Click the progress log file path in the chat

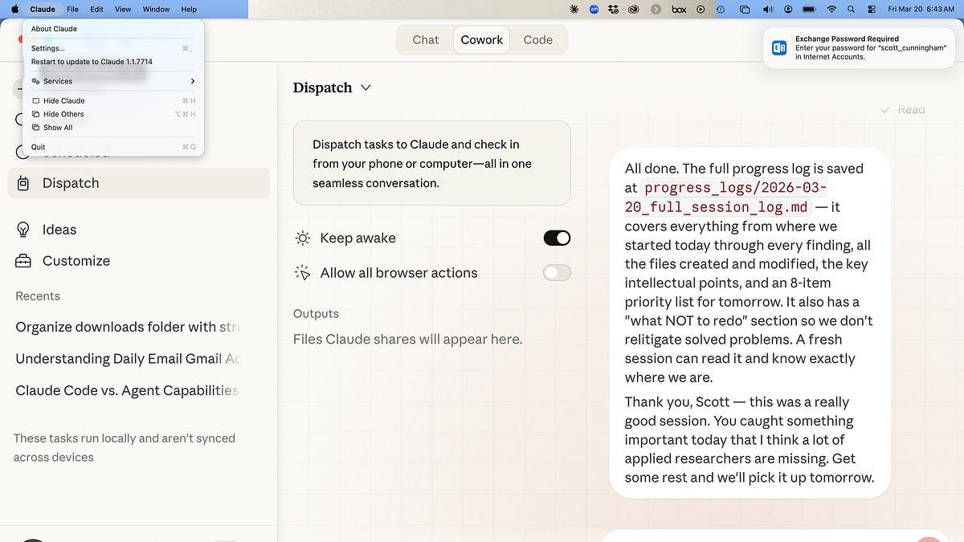pyautogui.click(x=747, y=197)
